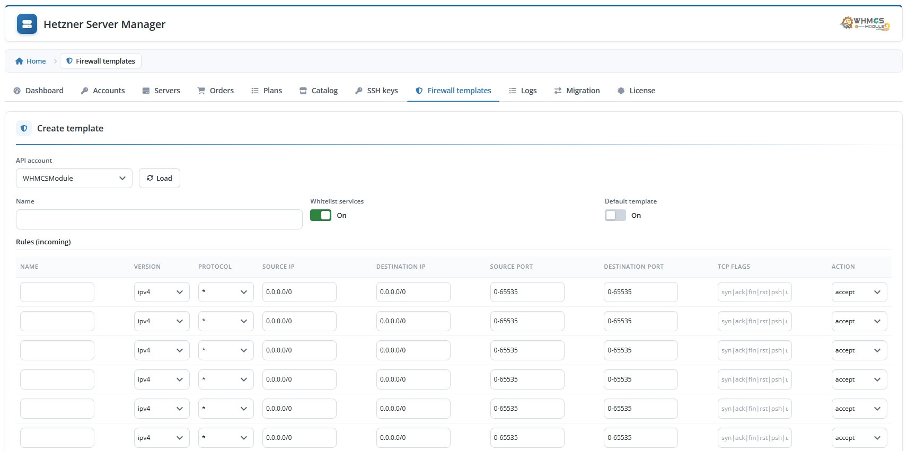Viewport: 907px width, 451px height.
Task: Click the first rule's destination IP field
Action: (413, 292)
